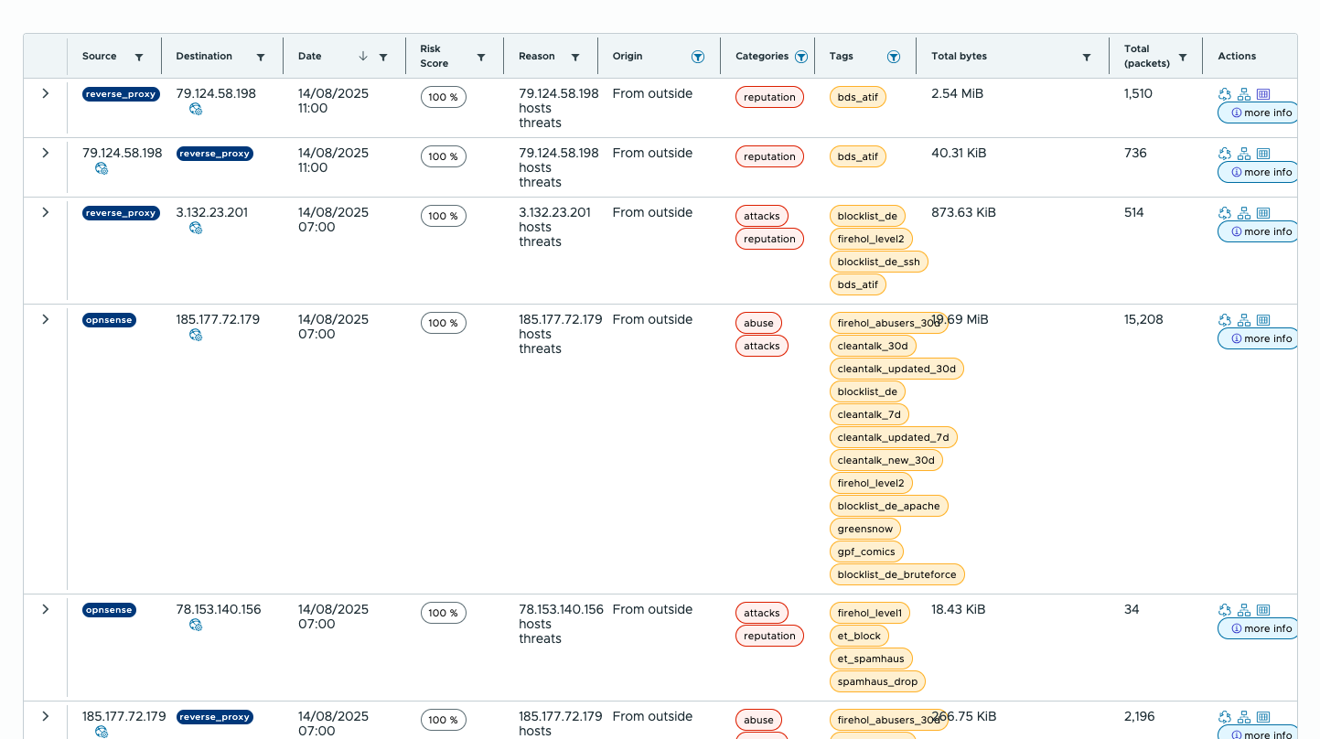This screenshot has height=739, width=1320.
Task: Click the blocklist_de_ssh tag
Action: 878,262
